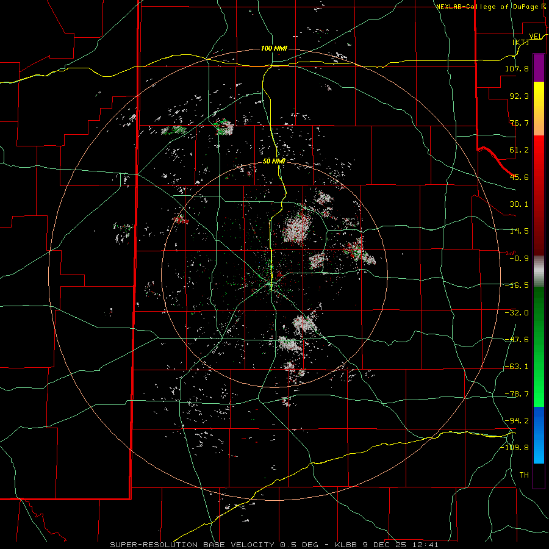The image size is (549, 549).
Task: Click the Super-Resolution Base Velocity caption
Action: [x=274, y=545]
